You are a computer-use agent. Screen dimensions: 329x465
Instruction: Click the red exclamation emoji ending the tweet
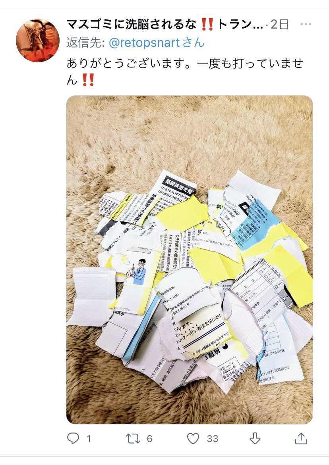click(x=88, y=80)
